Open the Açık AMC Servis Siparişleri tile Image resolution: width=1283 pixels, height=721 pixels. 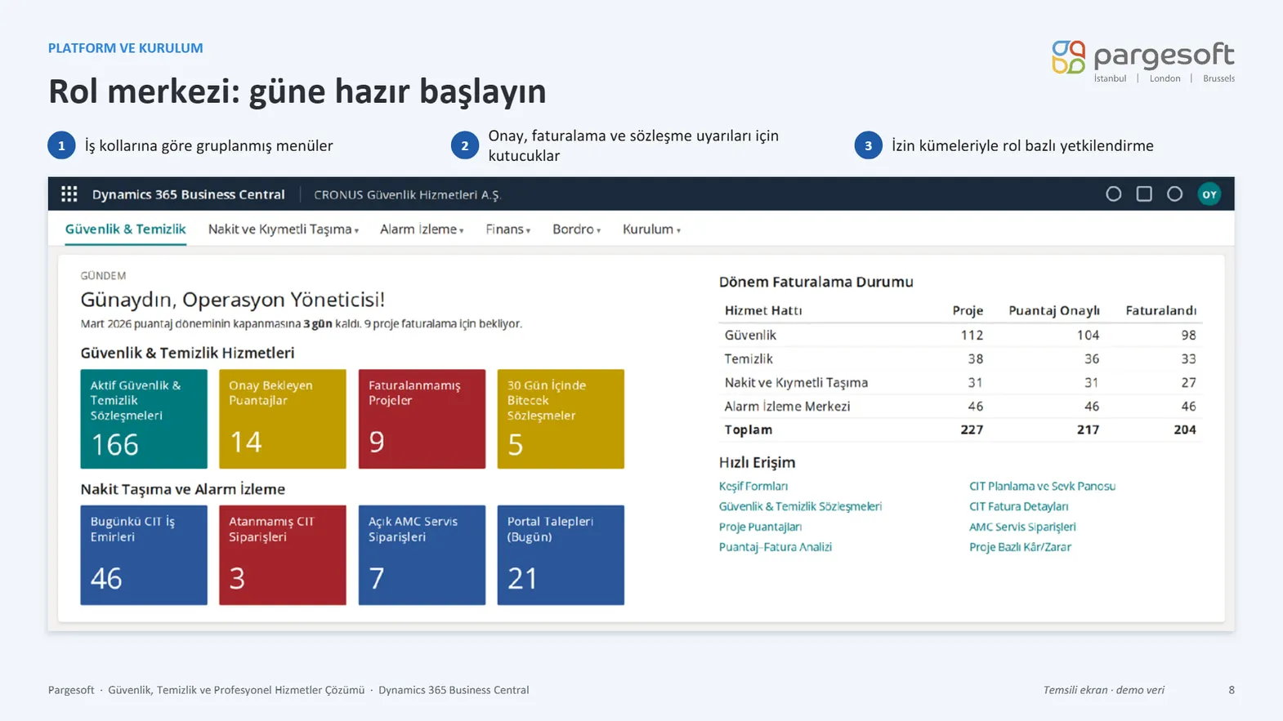(x=422, y=555)
